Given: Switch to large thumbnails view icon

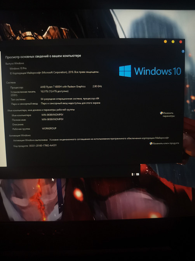Looking at the screenshot, I should [138, 174].
